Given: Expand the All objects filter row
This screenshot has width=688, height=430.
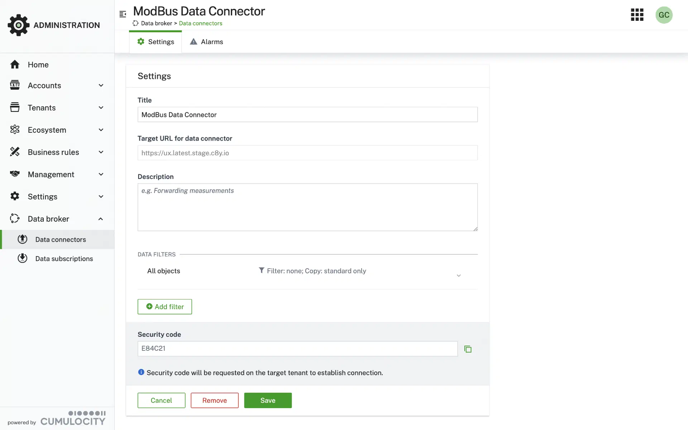Looking at the screenshot, I should point(458,275).
